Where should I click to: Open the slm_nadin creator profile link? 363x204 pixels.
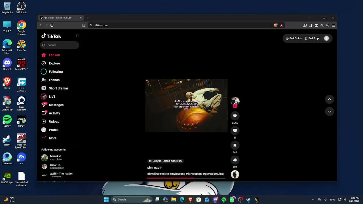[x=155, y=168]
